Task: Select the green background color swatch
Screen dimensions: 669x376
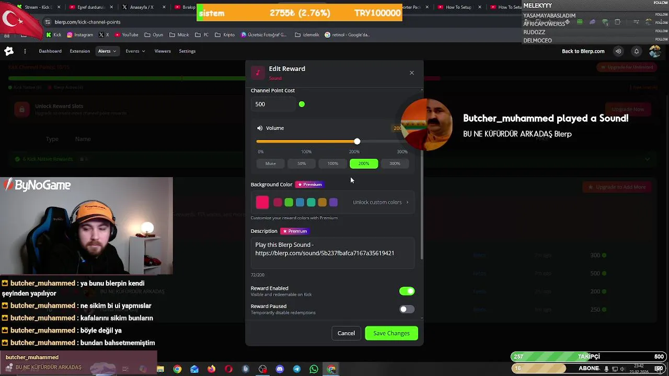Action: point(289,203)
